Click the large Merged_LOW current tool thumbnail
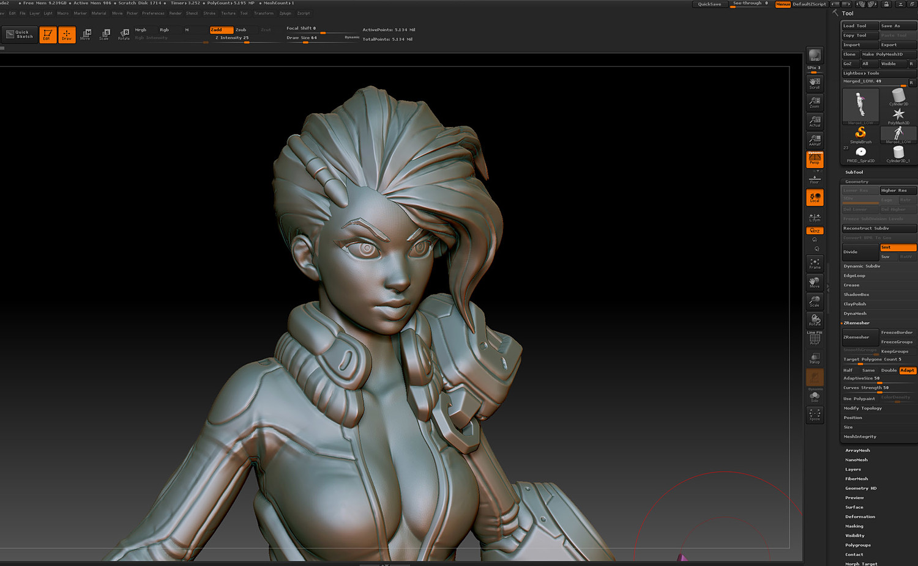This screenshot has height=566, width=918. coord(860,106)
